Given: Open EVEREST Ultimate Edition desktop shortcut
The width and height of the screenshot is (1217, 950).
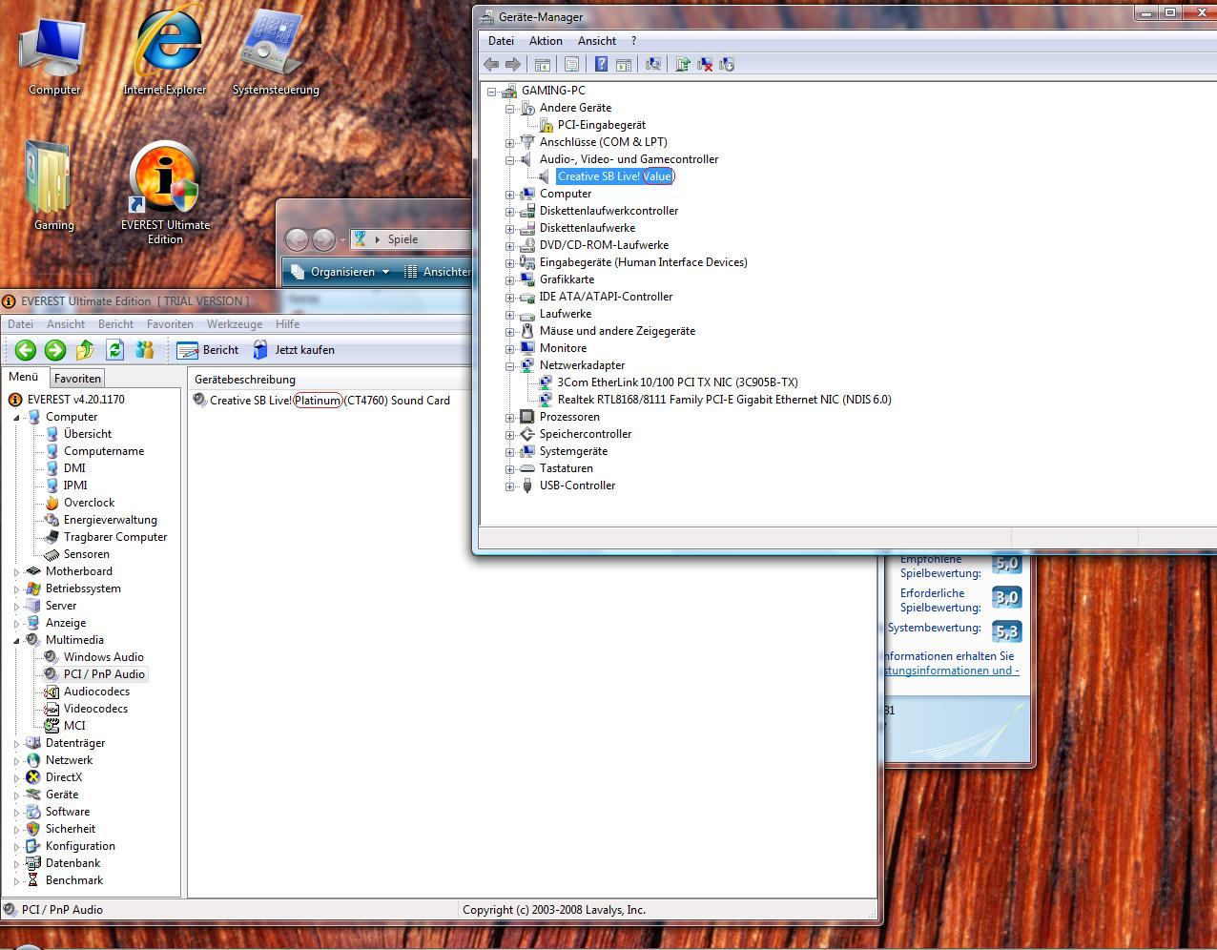Looking at the screenshot, I should [165, 194].
